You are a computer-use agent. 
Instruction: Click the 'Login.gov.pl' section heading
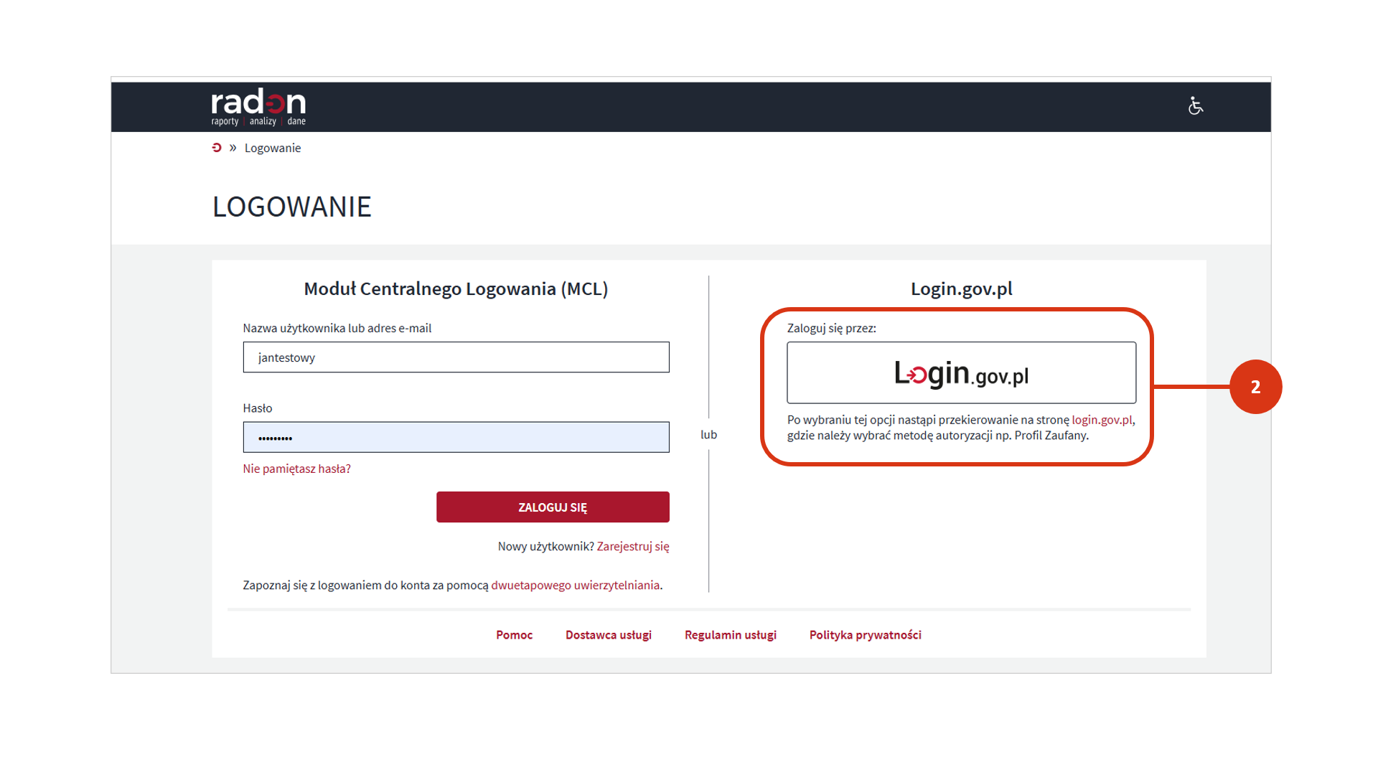pos(961,288)
